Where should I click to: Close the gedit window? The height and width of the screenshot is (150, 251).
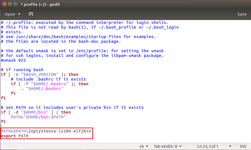pyautogui.click(x=5, y=4)
